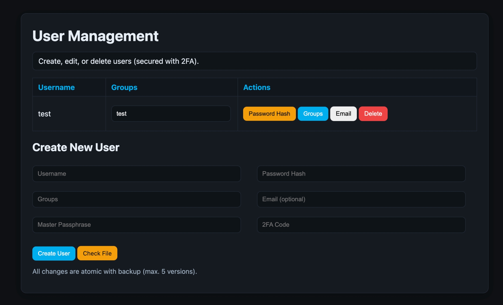Click the Password Hash input field
Screen dimensions: 503x305
click(x=361, y=174)
